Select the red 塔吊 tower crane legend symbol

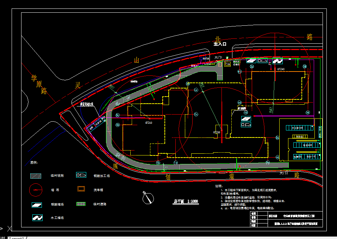36,190
